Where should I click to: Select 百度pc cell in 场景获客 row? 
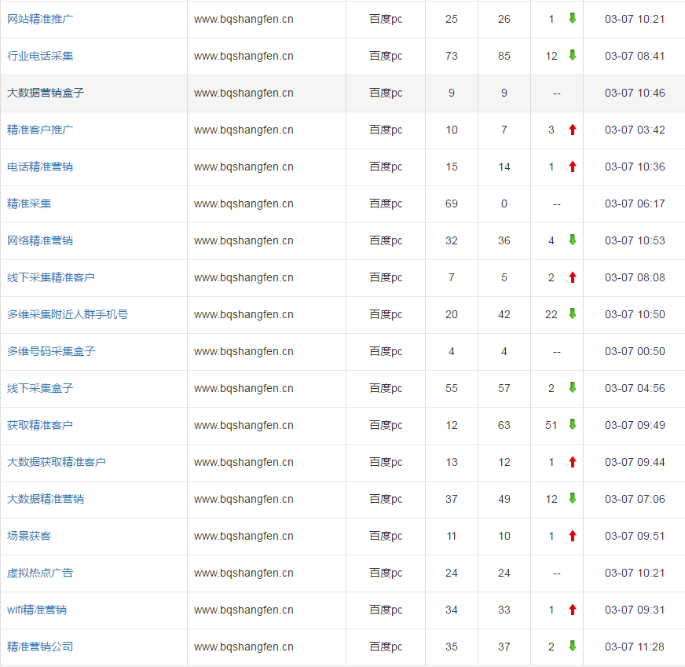pos(386,536)
